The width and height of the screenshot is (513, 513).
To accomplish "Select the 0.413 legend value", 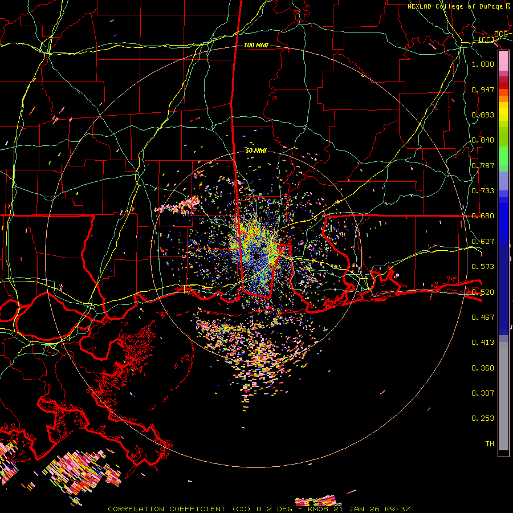I will click(x=483, y=343).
